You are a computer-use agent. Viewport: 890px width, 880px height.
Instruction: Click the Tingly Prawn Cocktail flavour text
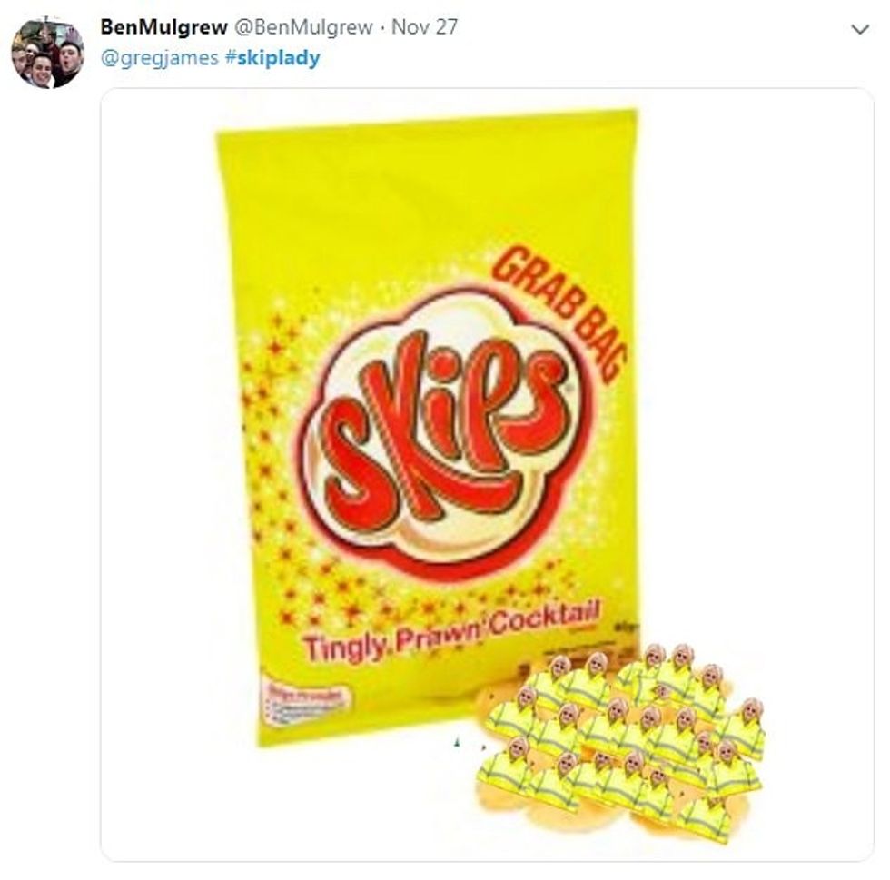click(x=451, y=633)
